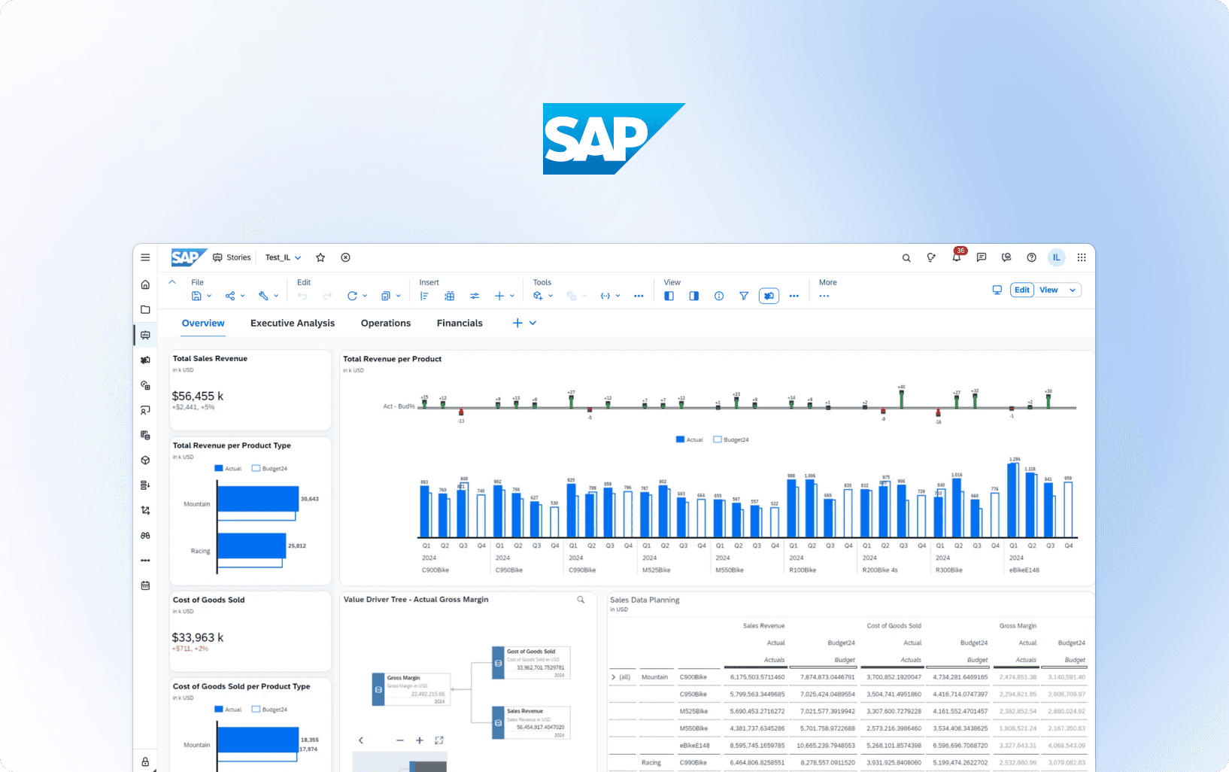
Task: Open the Help question mark icon
Action: point(1031,257)
